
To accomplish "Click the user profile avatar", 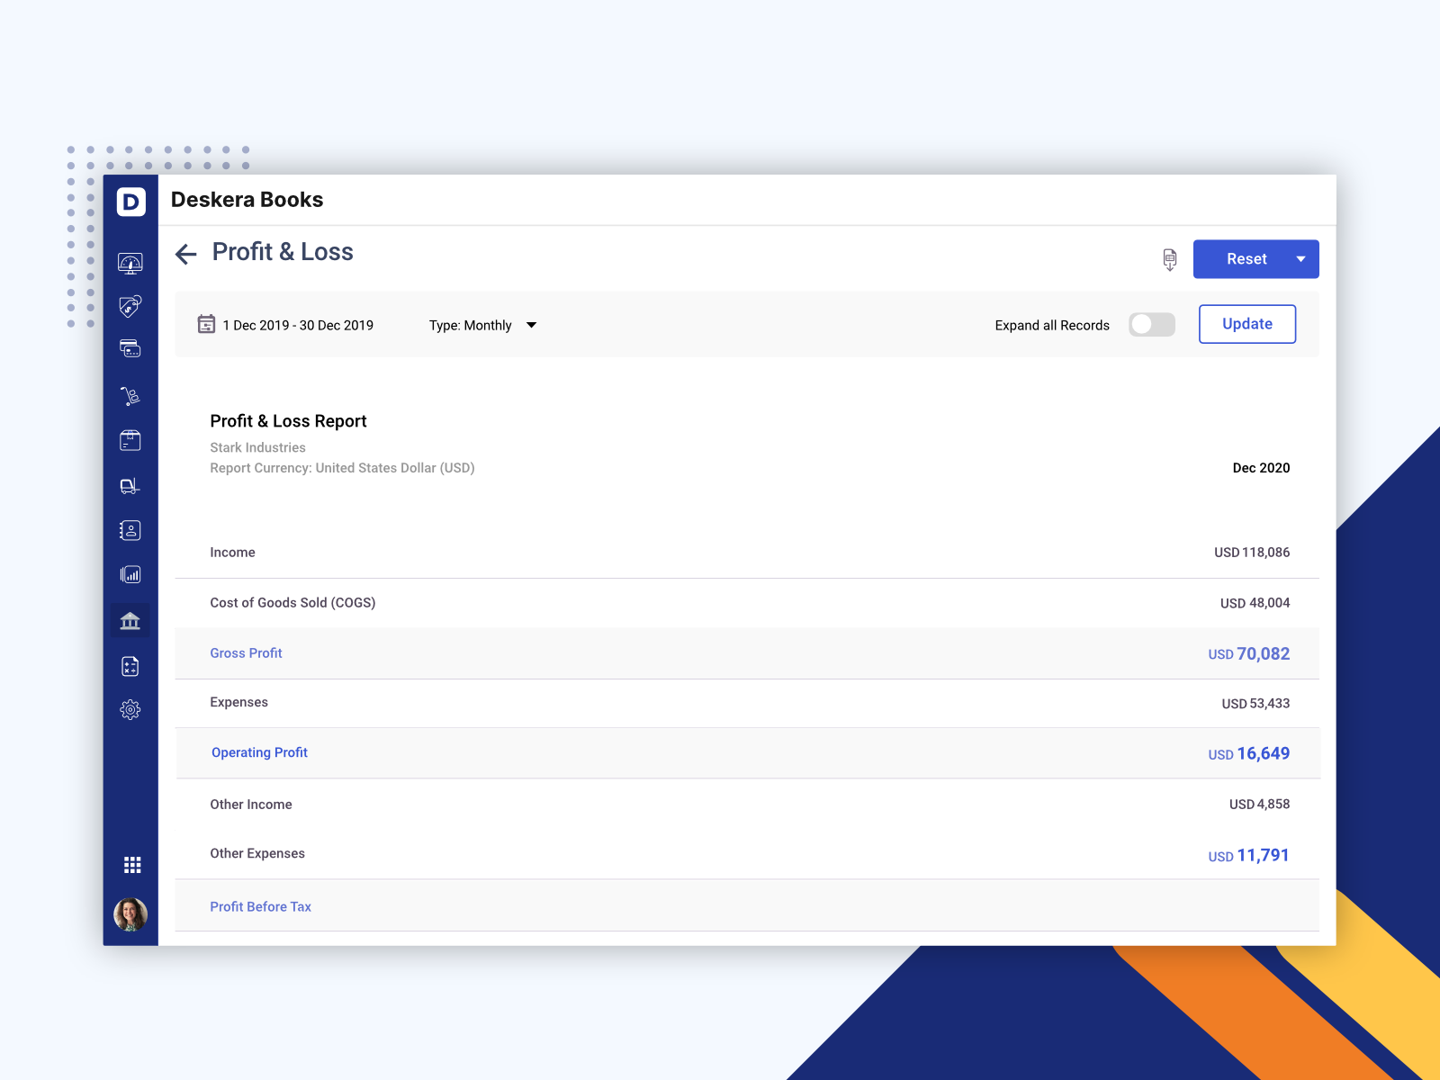I will point(130,914).
